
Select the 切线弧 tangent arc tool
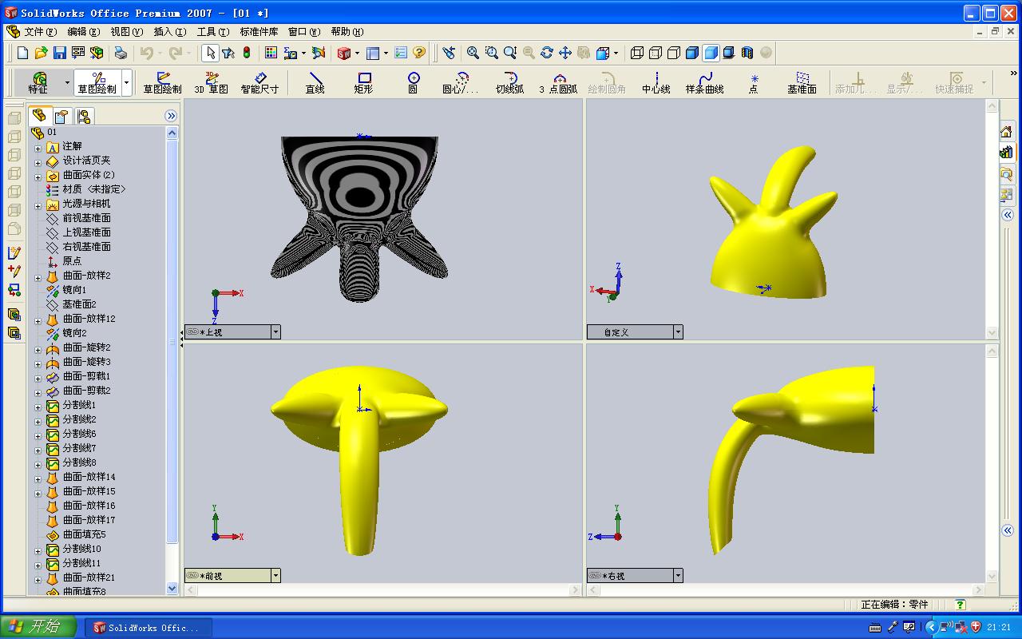509,82
